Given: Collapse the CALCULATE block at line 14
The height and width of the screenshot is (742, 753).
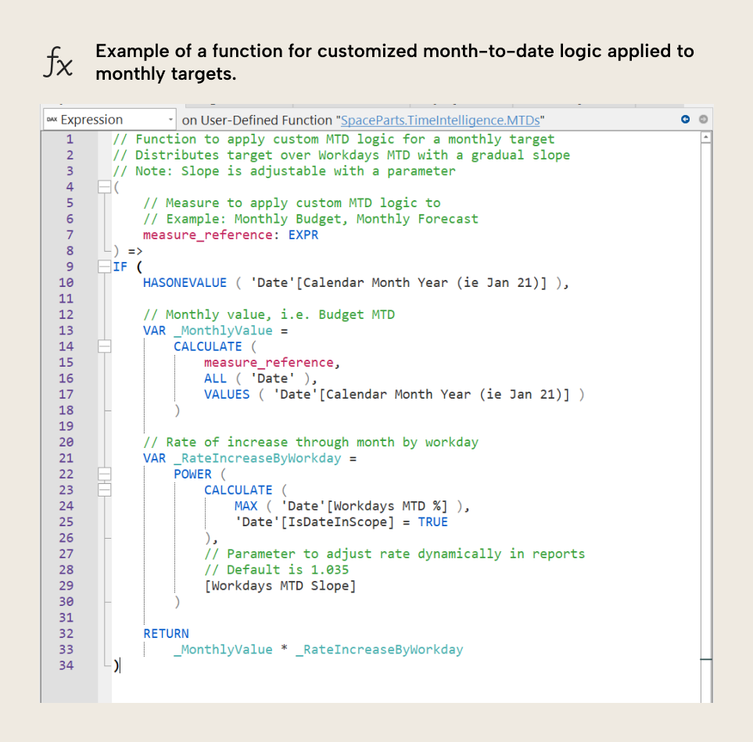Looking at the screenshot, I should coord(106,346).
